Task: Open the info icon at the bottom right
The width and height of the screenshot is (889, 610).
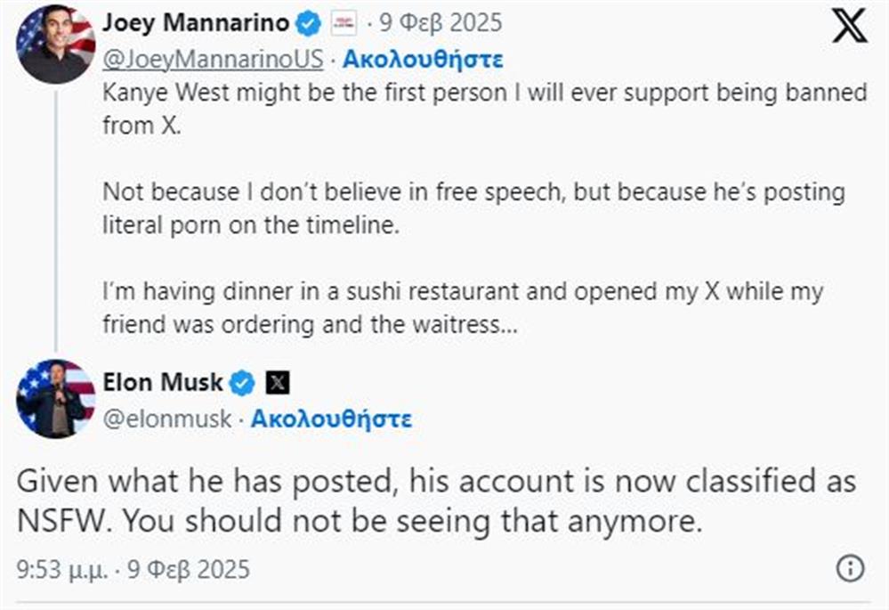Action: (x=850, y=568)
